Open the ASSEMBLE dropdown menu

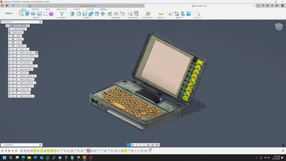116,18
